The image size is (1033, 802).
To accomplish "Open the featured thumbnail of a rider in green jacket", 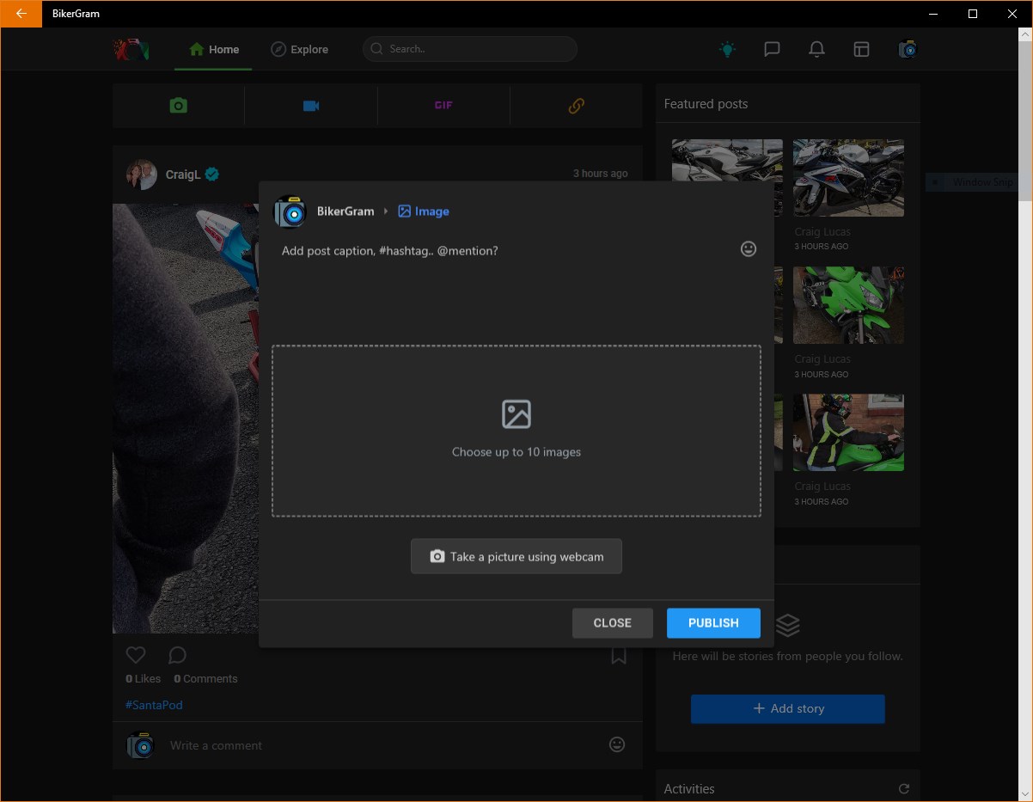I will point(848,432).
